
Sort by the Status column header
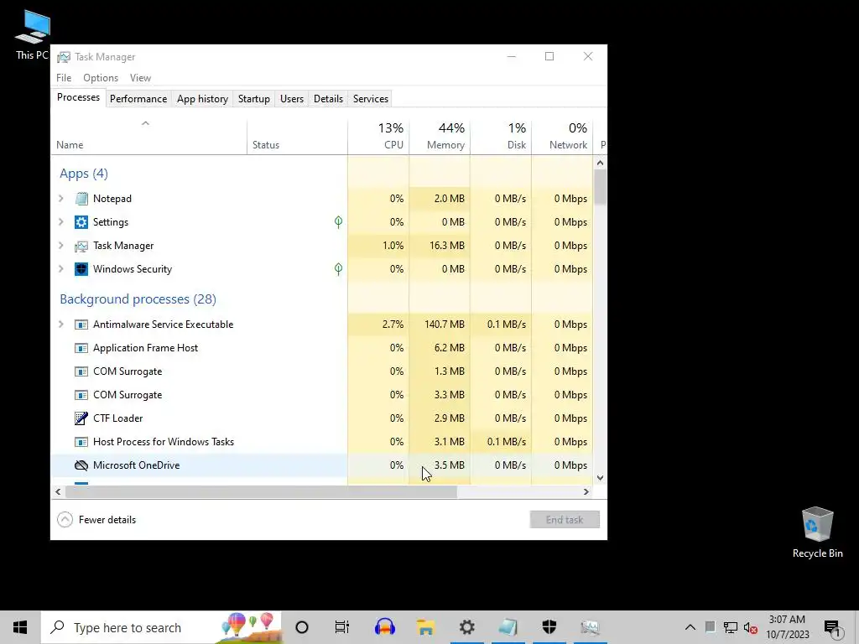pyautogui.click(x=297, y=136)
